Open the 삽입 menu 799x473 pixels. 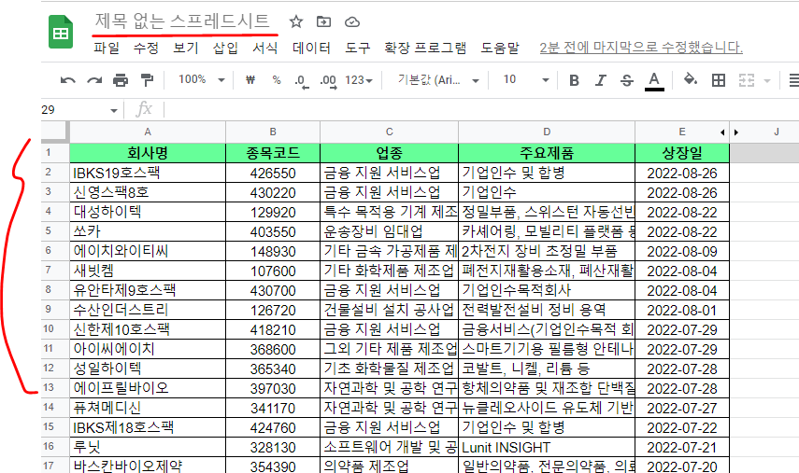225,48
